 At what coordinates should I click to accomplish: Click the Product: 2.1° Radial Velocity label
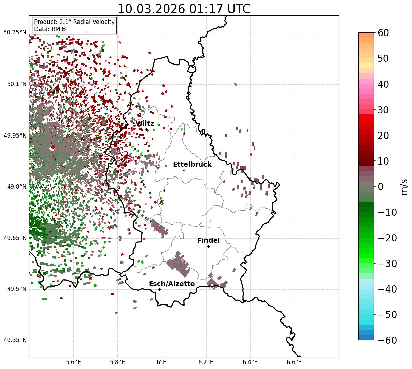[74, 22]
